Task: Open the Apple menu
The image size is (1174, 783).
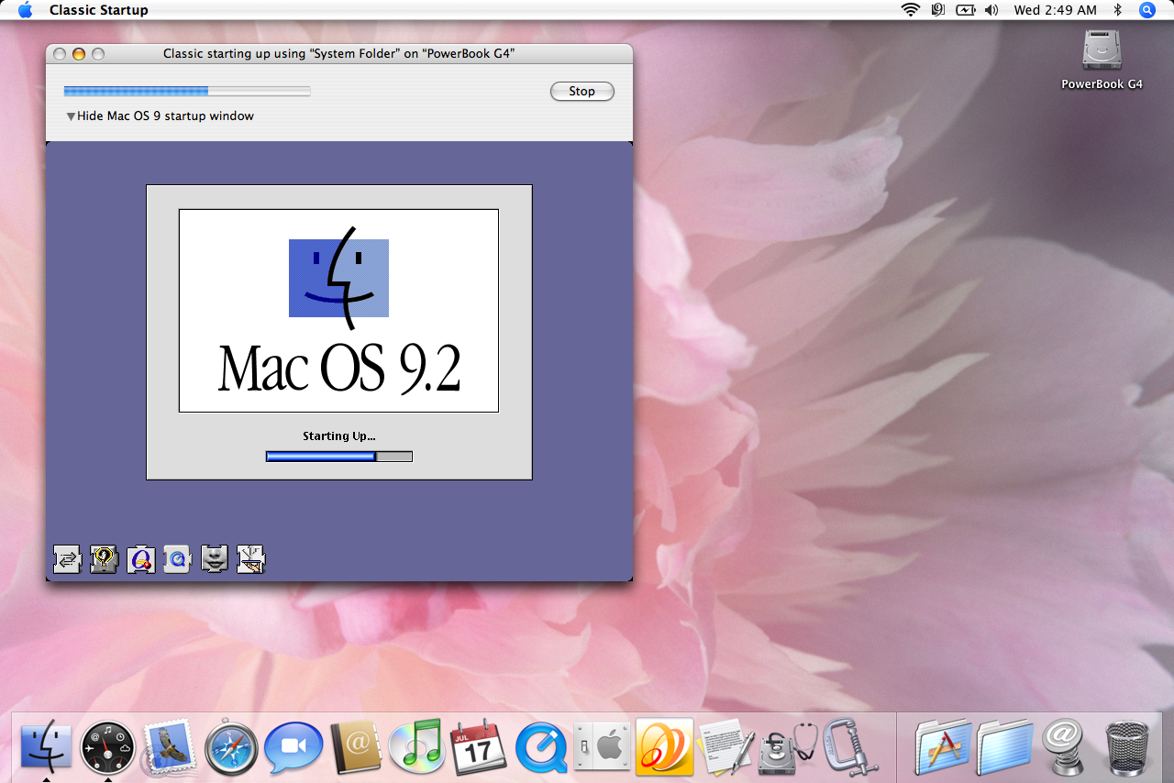Action: pyautogui.click(x=25, y=10)
